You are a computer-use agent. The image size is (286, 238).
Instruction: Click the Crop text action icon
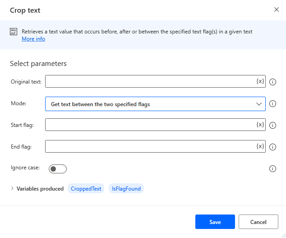pyautogui.click(x=14, y=32)
